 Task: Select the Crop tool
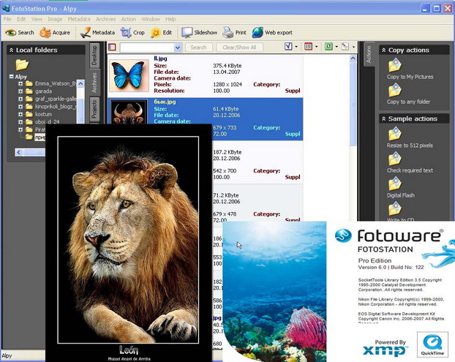coord(132,32)
